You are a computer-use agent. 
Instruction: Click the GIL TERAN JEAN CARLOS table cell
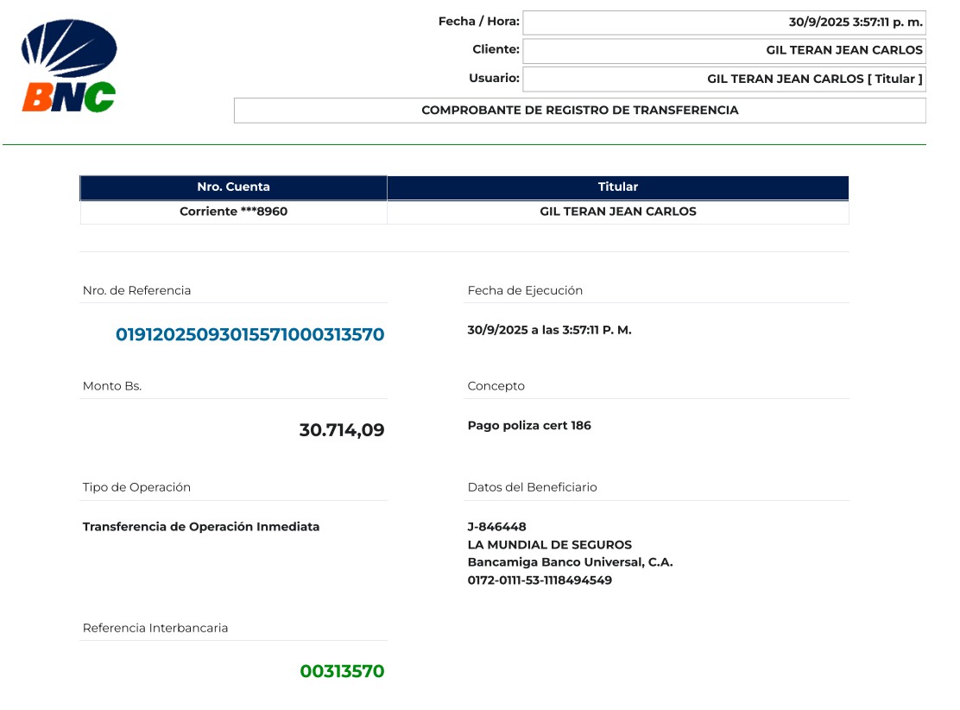click(617, 212)
